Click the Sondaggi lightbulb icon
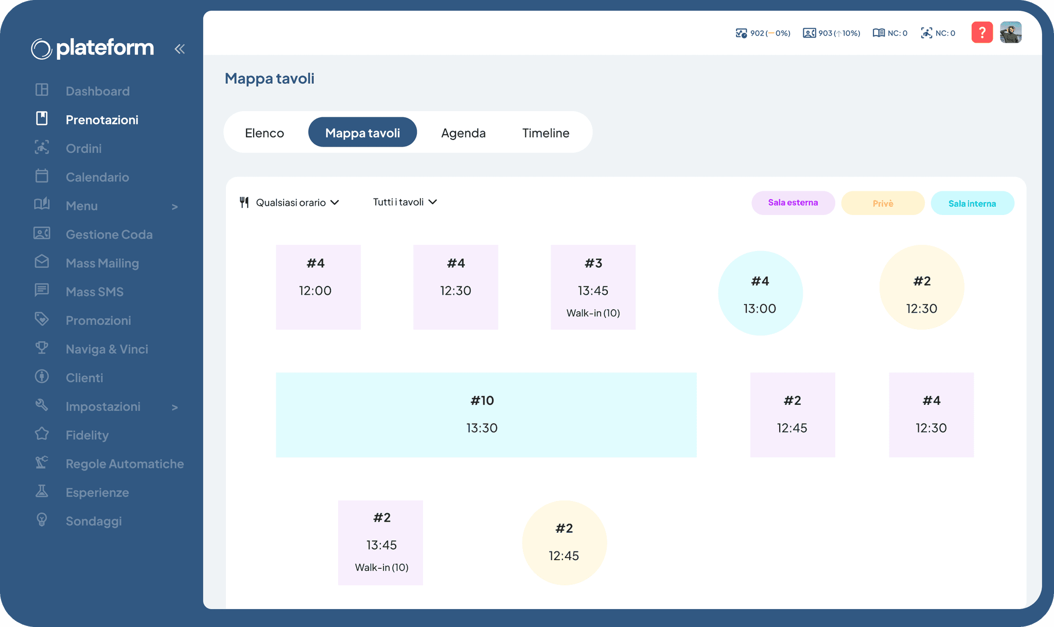This screenshot has height=627, width=1054. [x=42, y=519]
